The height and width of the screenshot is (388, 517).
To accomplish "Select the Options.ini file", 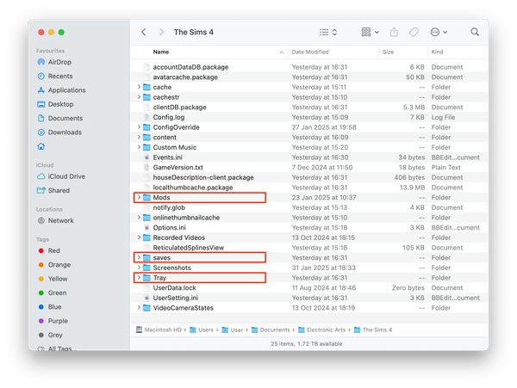I will pyautogui.click(x=169, y=227).
